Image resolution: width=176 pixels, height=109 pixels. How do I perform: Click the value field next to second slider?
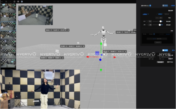point(150,25)
